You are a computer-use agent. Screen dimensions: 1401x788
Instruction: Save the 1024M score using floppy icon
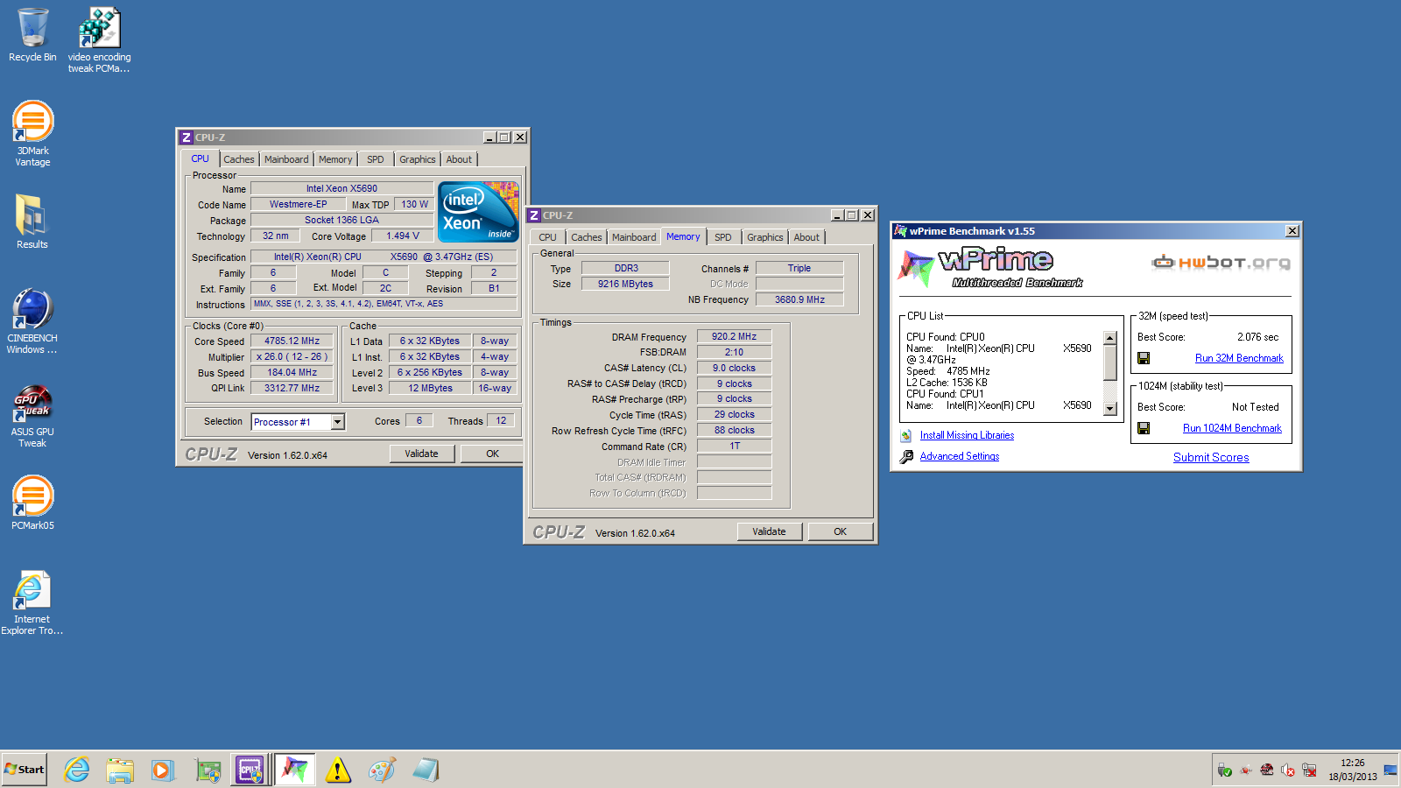[1144, 428]
